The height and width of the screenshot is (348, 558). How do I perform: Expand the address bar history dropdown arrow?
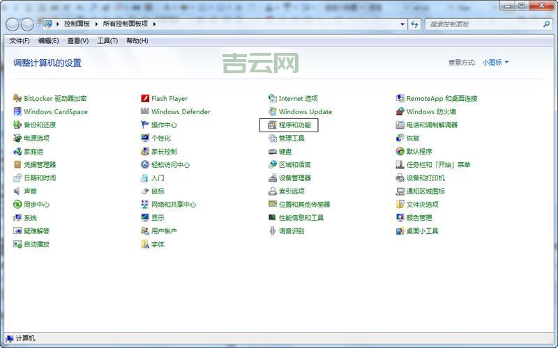click(x=402, y=24)
